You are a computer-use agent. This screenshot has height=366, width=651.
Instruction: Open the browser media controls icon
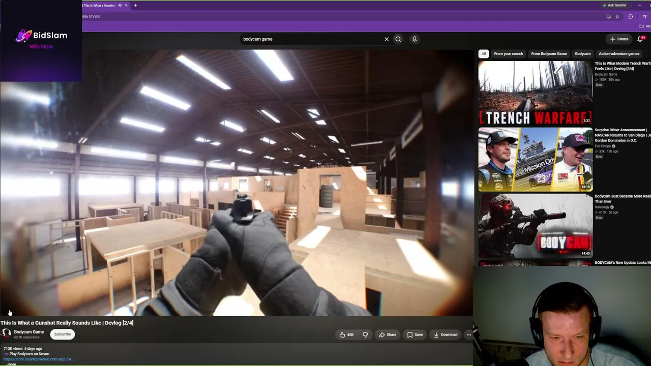click(644, 16)
